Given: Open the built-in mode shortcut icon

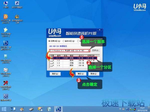Looking at the screenshot, I should pyautogui.click(x=17, y=4).
